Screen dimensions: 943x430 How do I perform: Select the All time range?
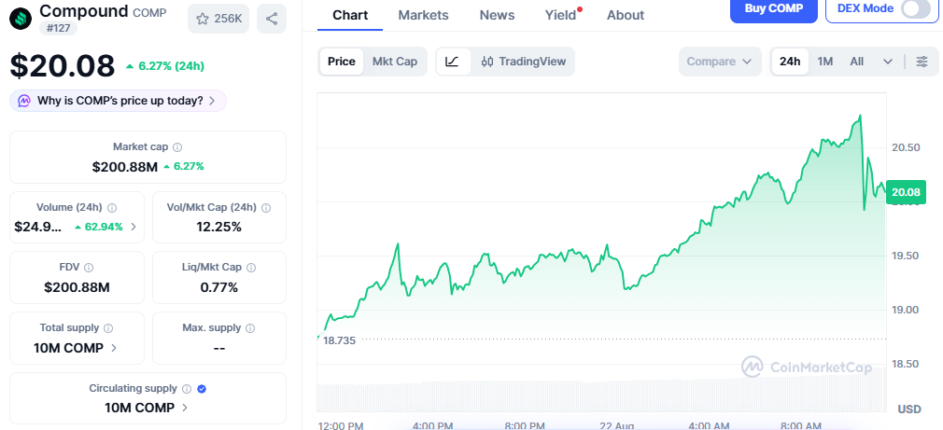click(856, 62)
